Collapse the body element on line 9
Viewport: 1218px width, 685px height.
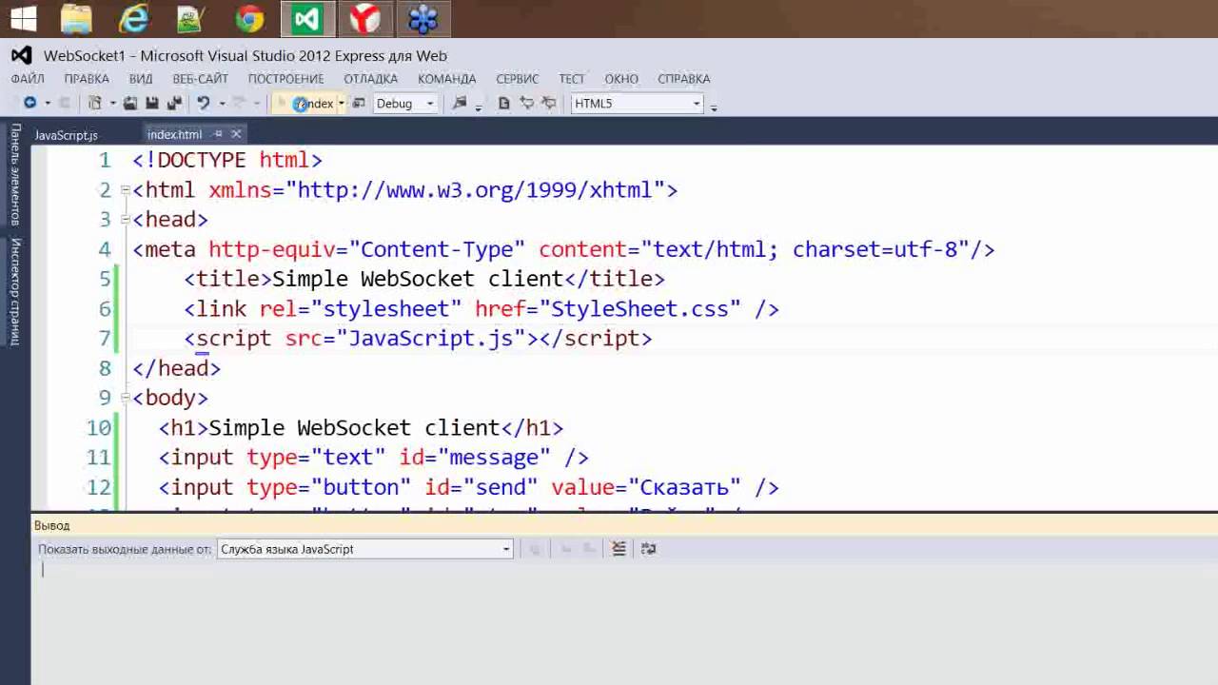click(x=126, y=398)
